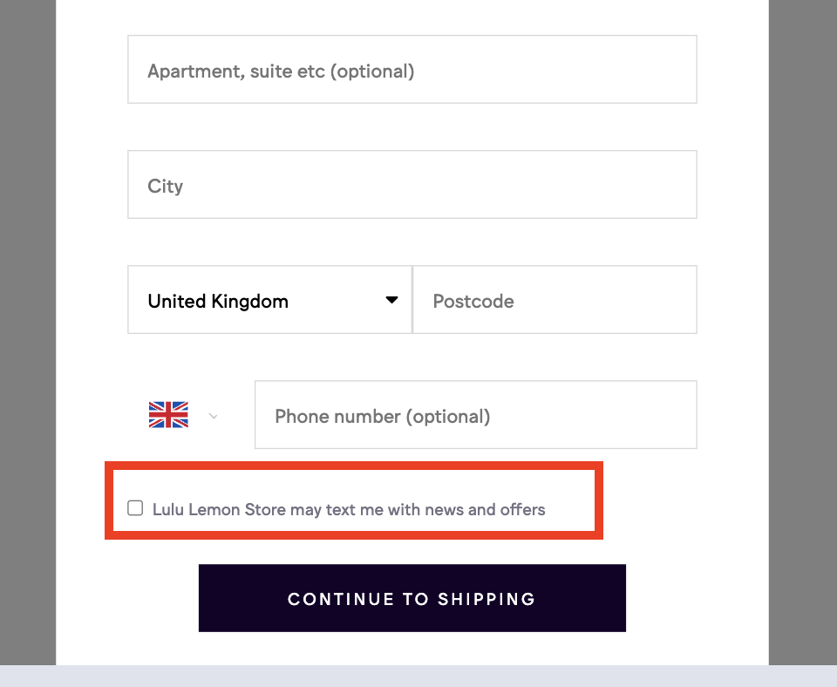Screen dimensions: 837x687
Task: Focus the Apartment, suite etc field
Action: [412, 70]
